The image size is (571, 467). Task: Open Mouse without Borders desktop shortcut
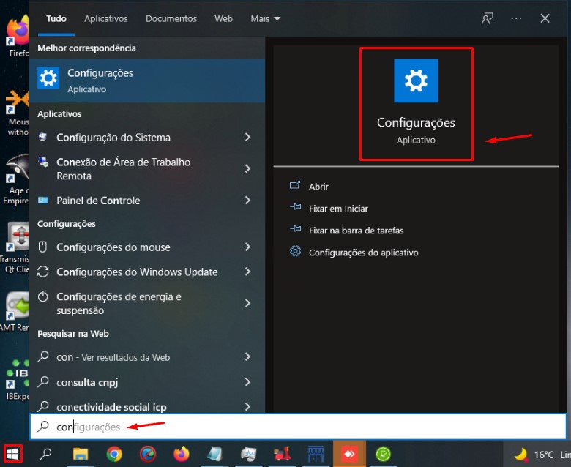16,113
